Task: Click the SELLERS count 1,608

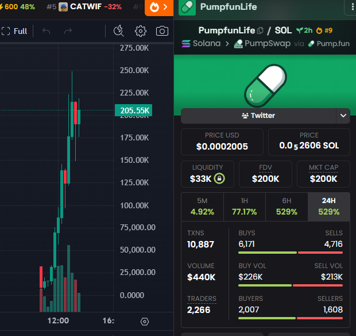Action: 333,310
